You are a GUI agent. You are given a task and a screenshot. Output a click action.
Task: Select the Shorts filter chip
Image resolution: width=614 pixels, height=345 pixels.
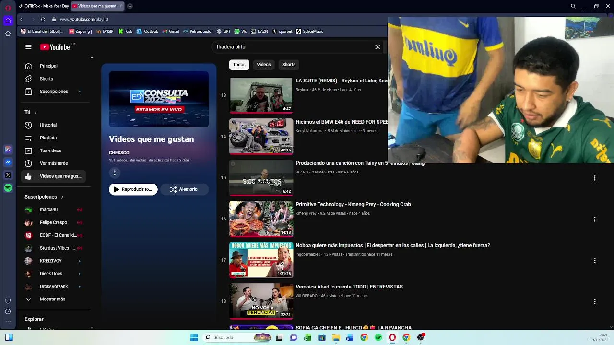(289, 65)
